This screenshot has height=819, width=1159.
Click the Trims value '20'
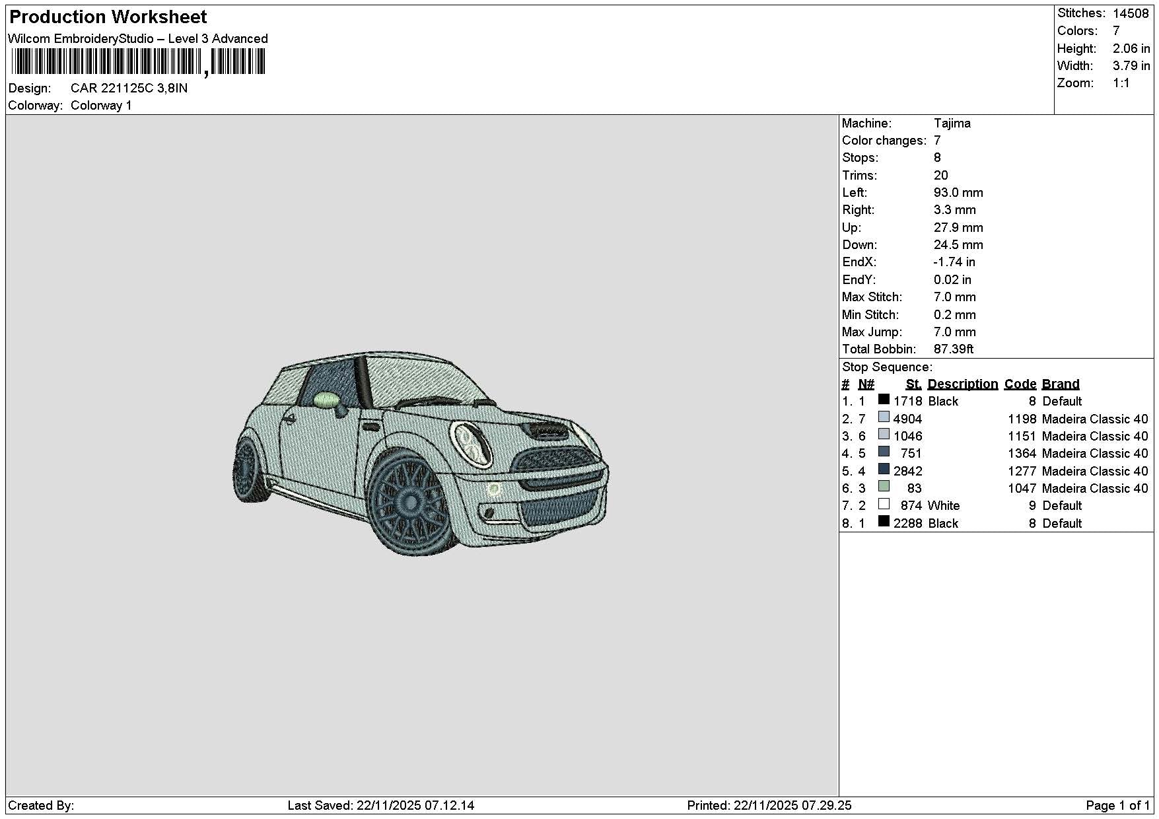coord(941,176)
